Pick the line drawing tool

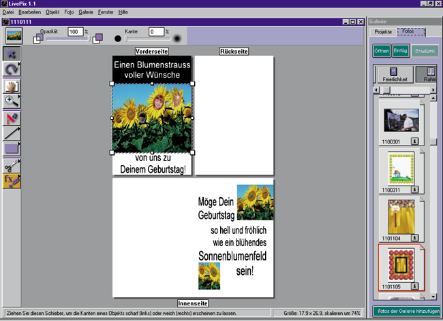coord(12,133)
